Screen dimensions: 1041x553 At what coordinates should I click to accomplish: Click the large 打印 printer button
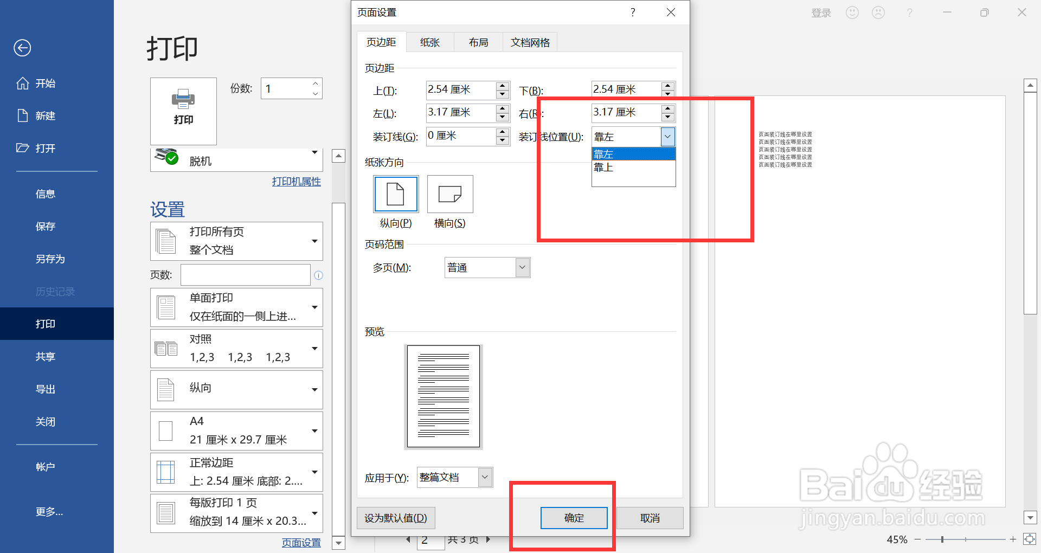[183, 111]
